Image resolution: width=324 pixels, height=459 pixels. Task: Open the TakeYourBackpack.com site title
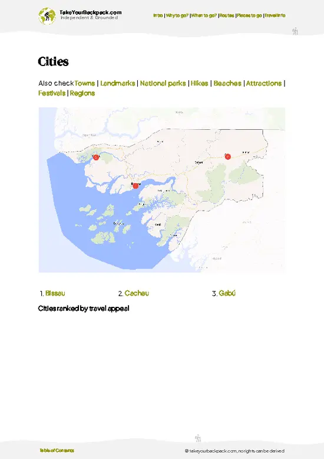pos(90,12)
